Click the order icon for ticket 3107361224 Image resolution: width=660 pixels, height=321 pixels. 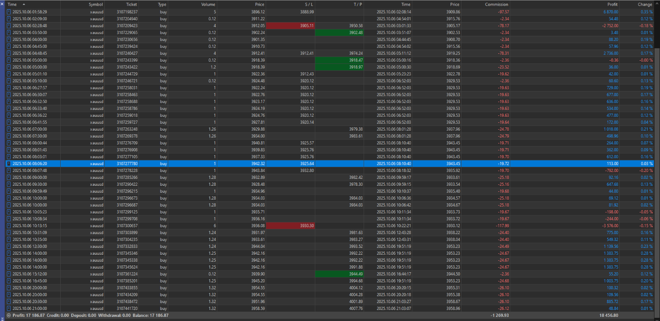[x=9, y=274]
